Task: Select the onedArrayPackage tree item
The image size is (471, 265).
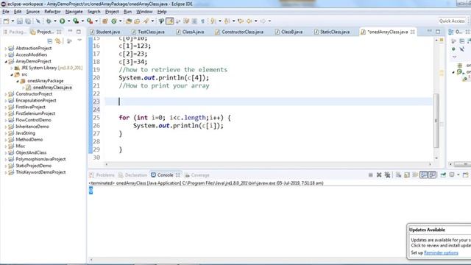Action: tap(46, 81)
